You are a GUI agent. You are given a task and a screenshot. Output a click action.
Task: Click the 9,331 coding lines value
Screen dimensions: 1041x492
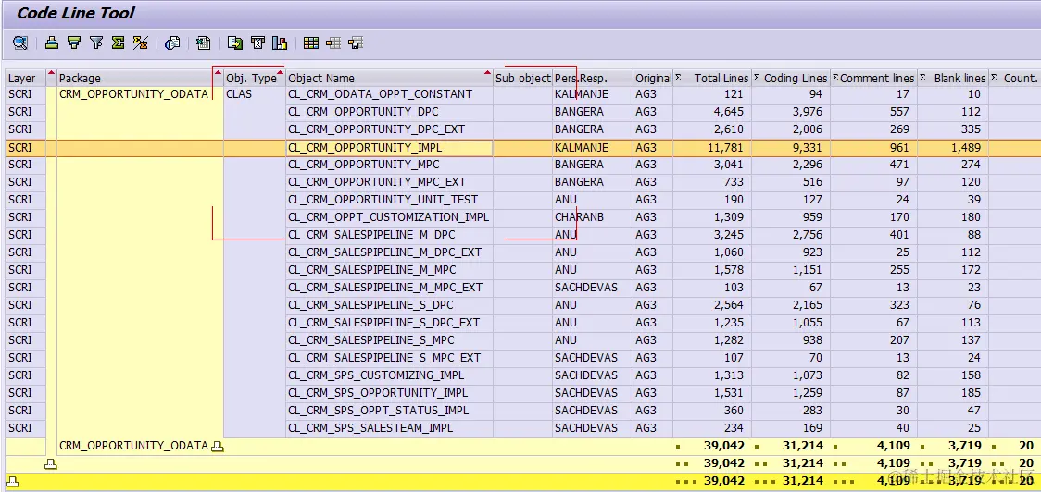tap(791, 147)
